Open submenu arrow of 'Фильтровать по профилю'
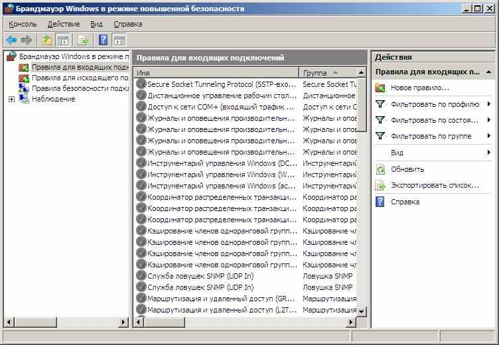The height and width of the screenshot is (345, 499). [489, 103]
